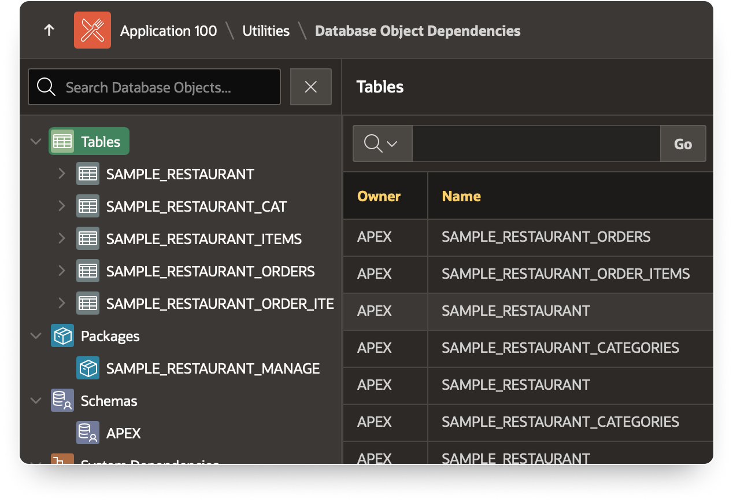
Task: Click the upward arrow in the top-left corner
Action: coord(49,31)
